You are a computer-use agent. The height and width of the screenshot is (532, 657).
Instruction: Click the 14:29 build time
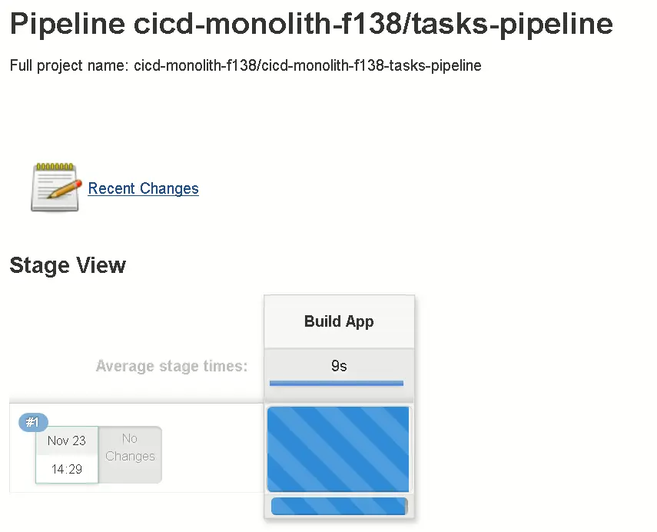click(x=67, y=468)
